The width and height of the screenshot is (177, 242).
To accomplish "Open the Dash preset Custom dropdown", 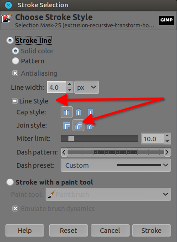I will [x=116, y=165].
